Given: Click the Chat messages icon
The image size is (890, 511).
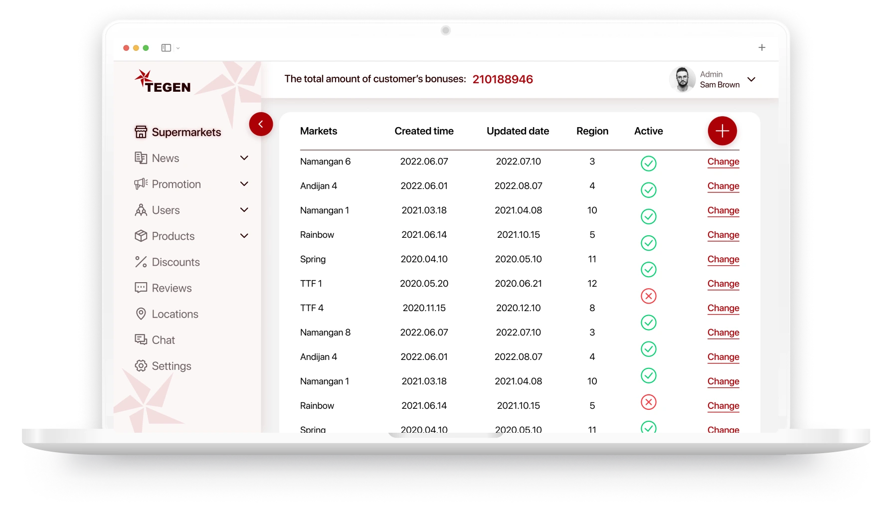Looking at the screenshot, I should click(x=141, y=340).
